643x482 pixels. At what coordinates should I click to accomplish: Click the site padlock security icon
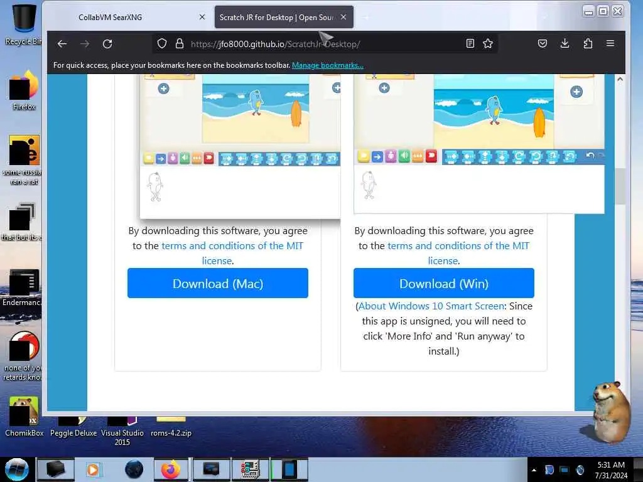(179, 43)
